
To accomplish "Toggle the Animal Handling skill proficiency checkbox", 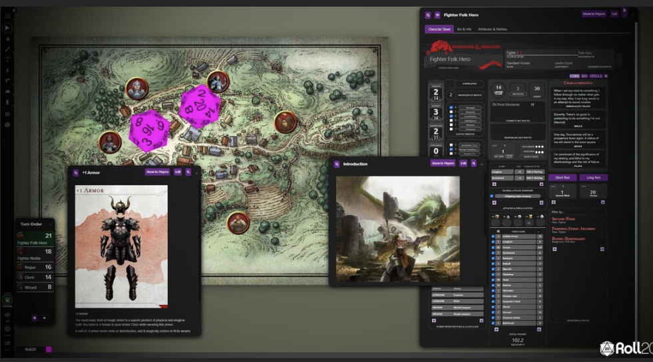I will pos(451,149).
